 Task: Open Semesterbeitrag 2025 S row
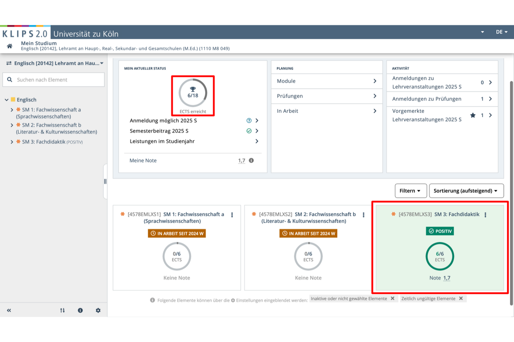coord(193,131)
